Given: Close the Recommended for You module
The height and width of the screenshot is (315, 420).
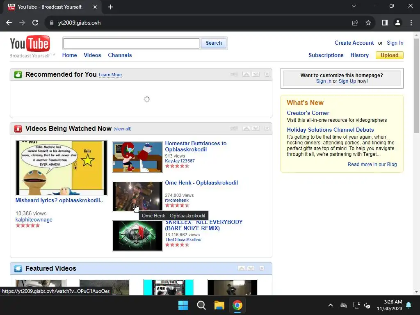Looking at the screenshot, I should [x=267, y=74].
